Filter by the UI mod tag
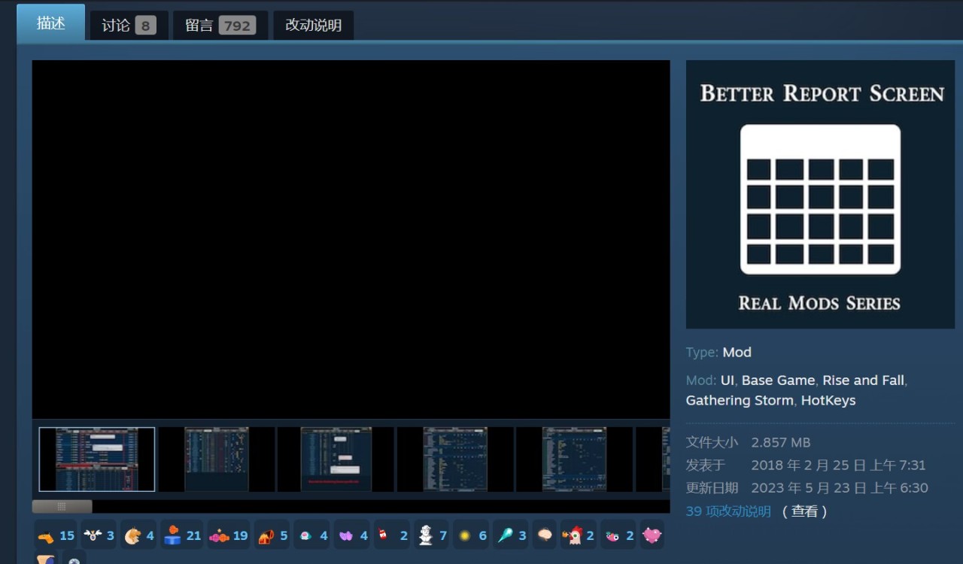The image size is (963, 564). 727,381
